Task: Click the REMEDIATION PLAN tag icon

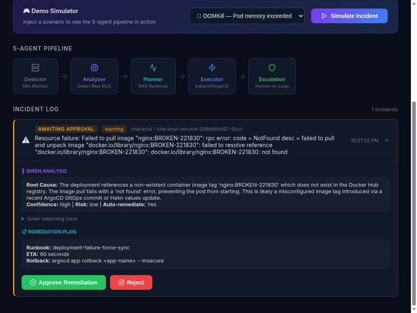Action: [x=24, y=232]
